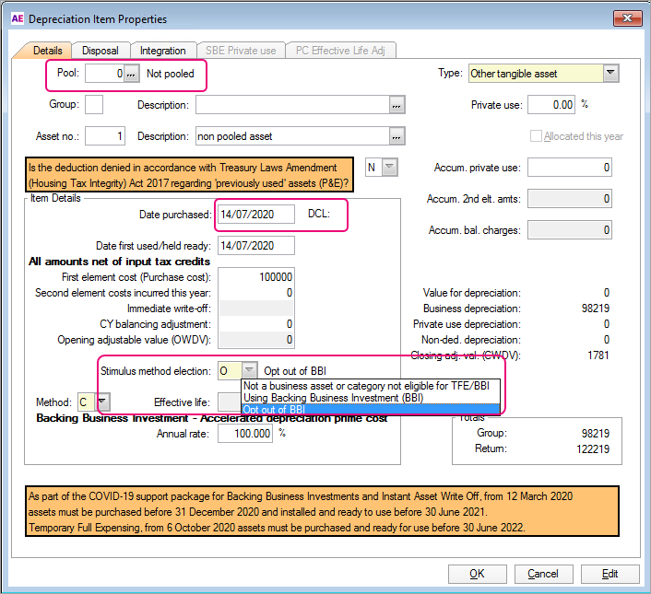
Task: Switch to the Integration tab
Action: tap(162, 51)
